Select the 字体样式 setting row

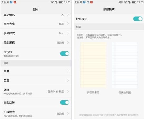point(36,33)
